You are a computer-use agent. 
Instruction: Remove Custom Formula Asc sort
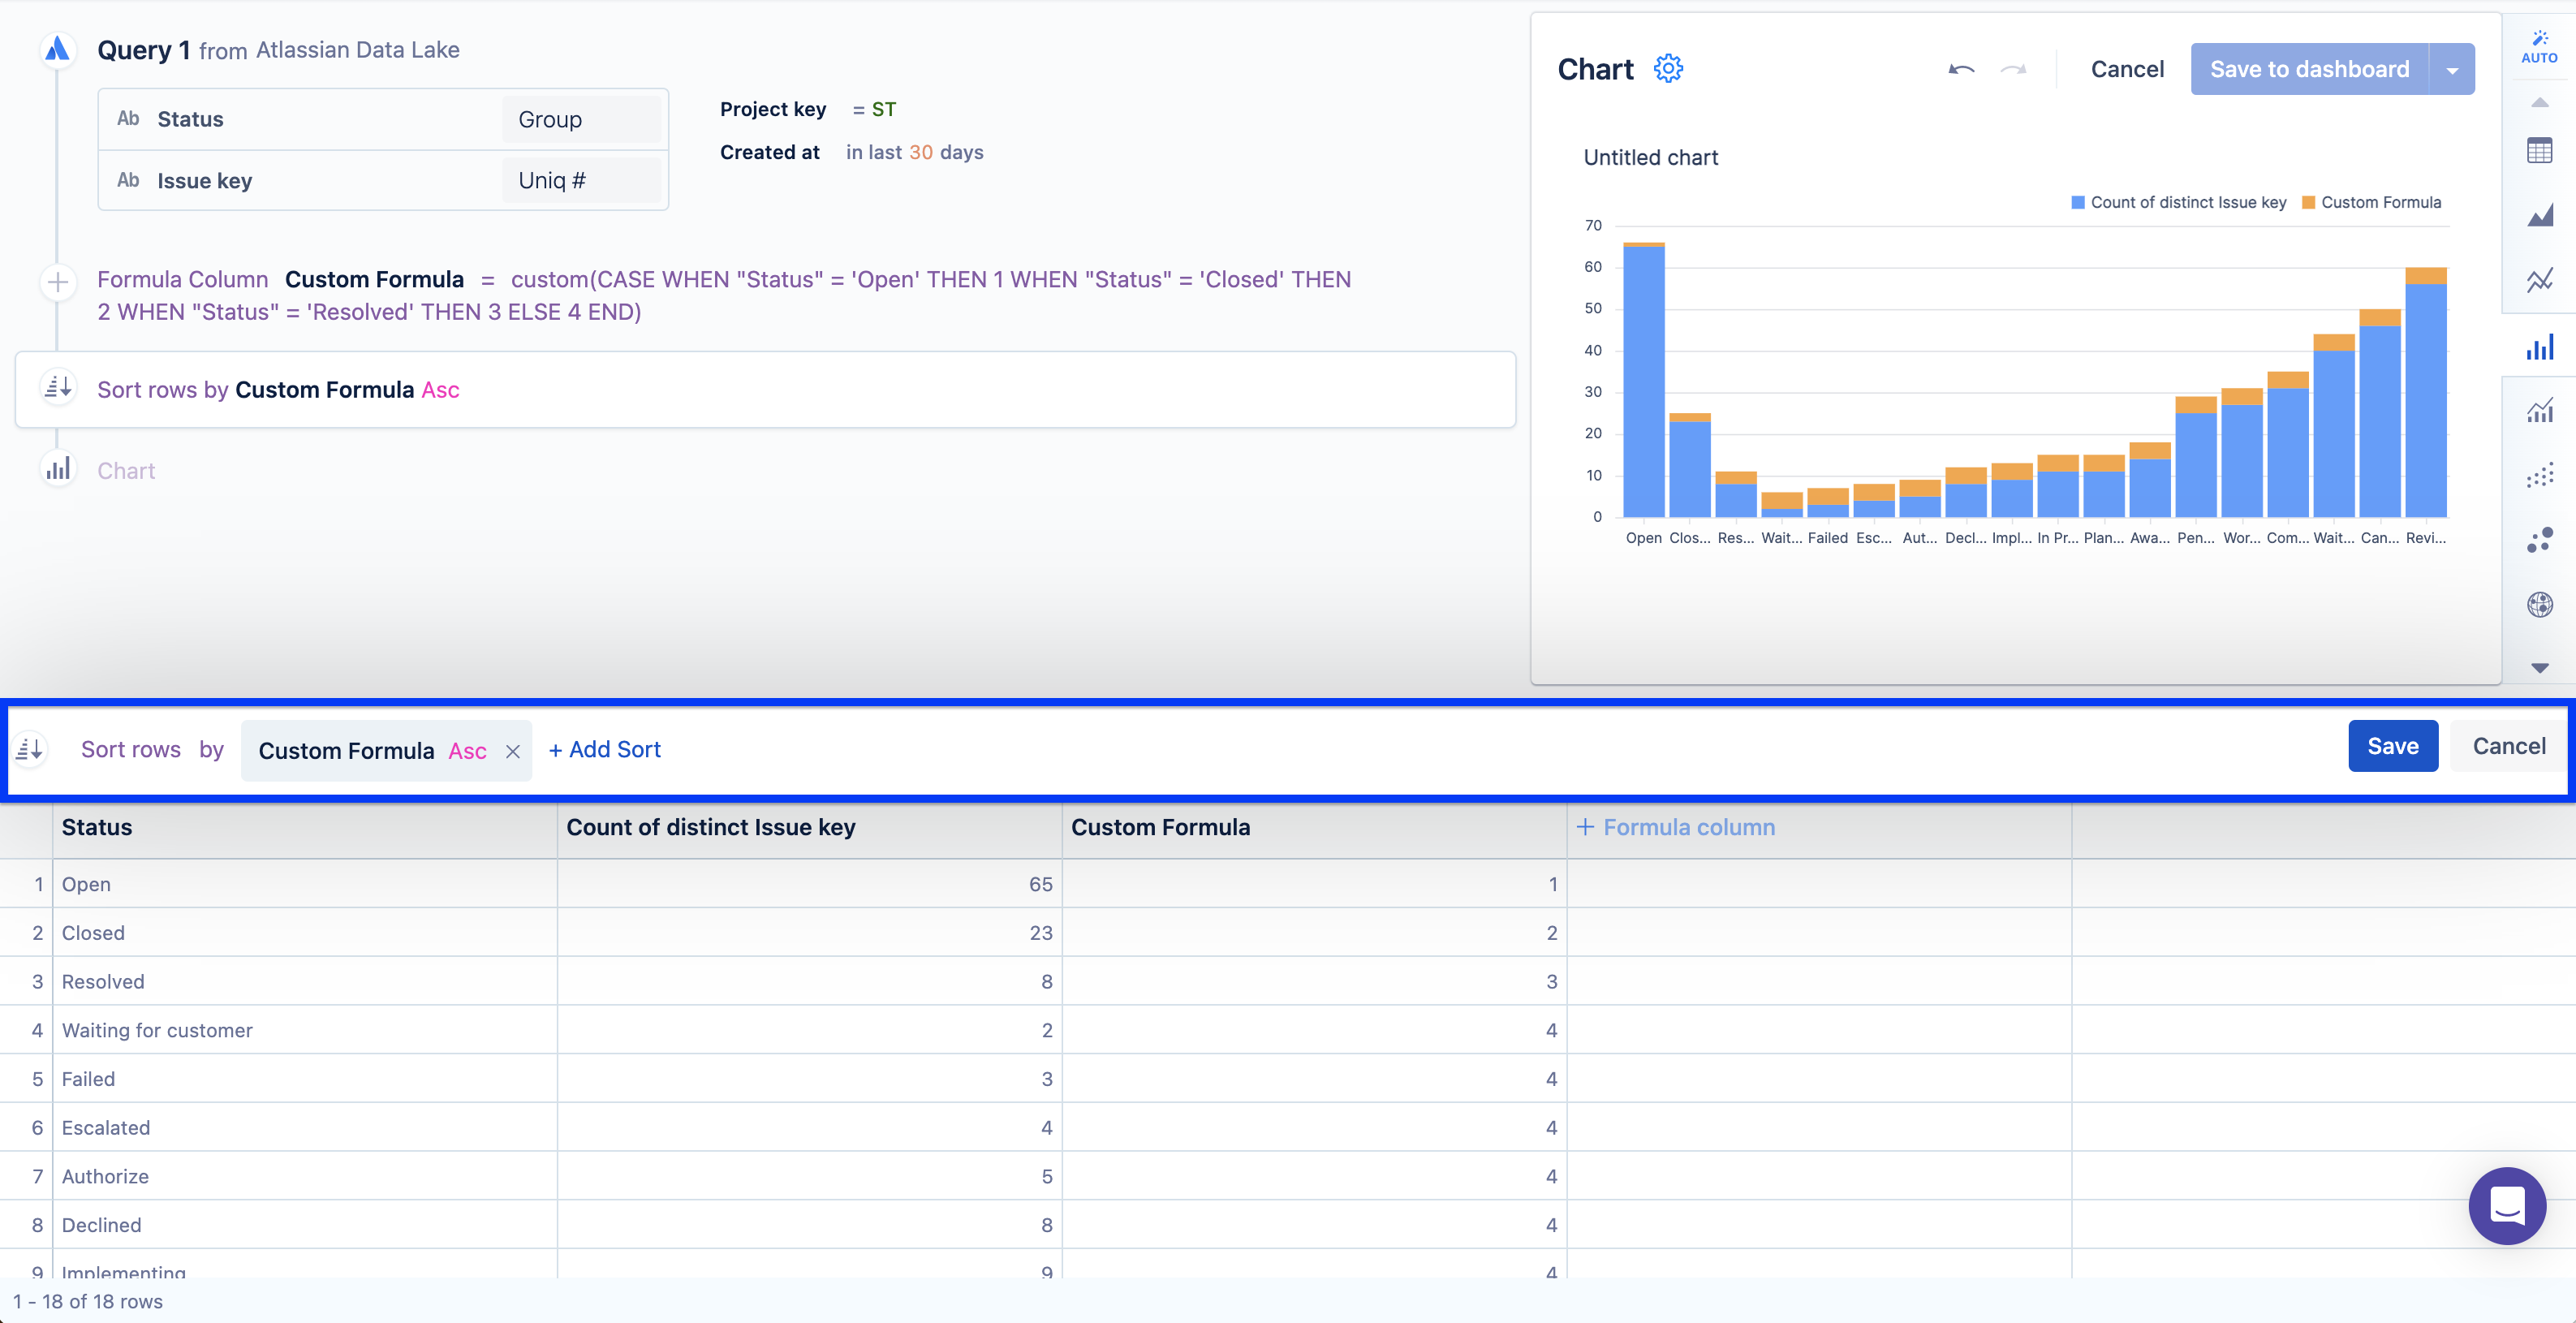(x=513, y=752)
